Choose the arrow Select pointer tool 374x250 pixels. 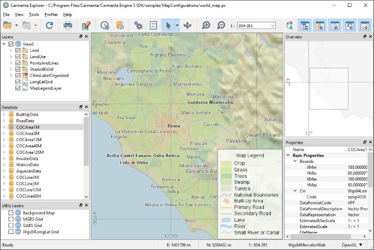168,25
